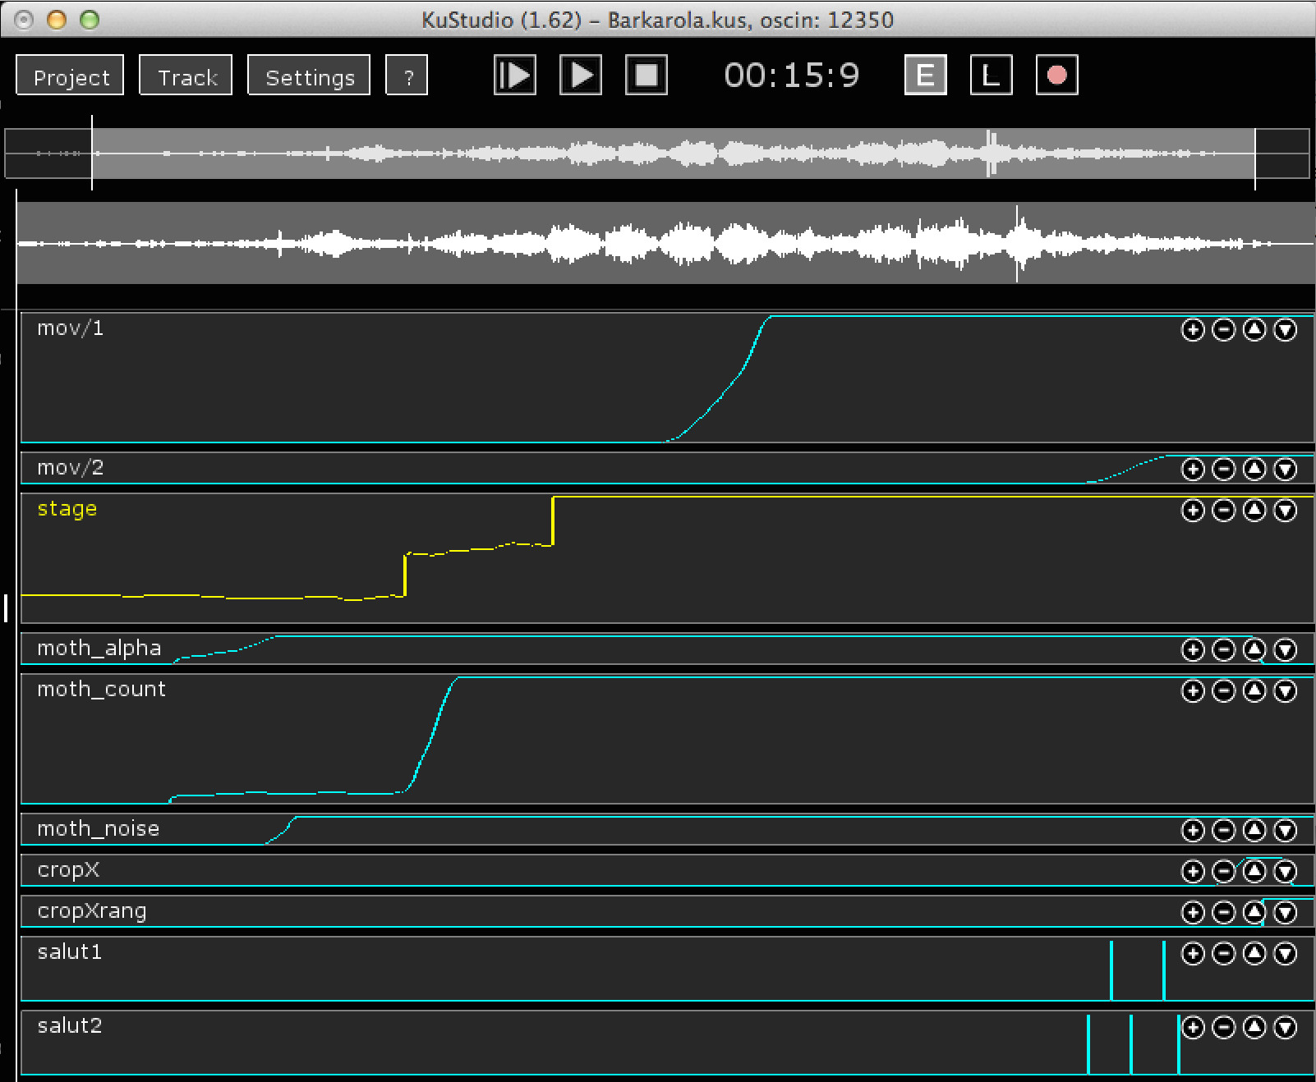
Task: Toggle the E edit mode button
Action: click(x=926, y=76)
